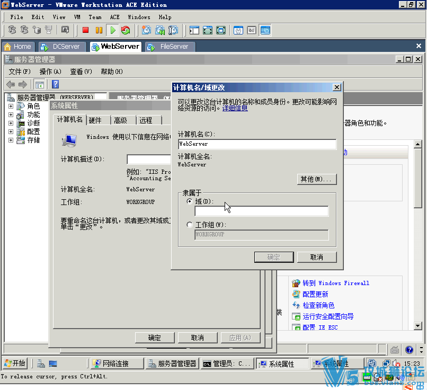Click the capture screen icon in VMware toolbar
The image size is (427, 390).
click(x=65, y=30)
